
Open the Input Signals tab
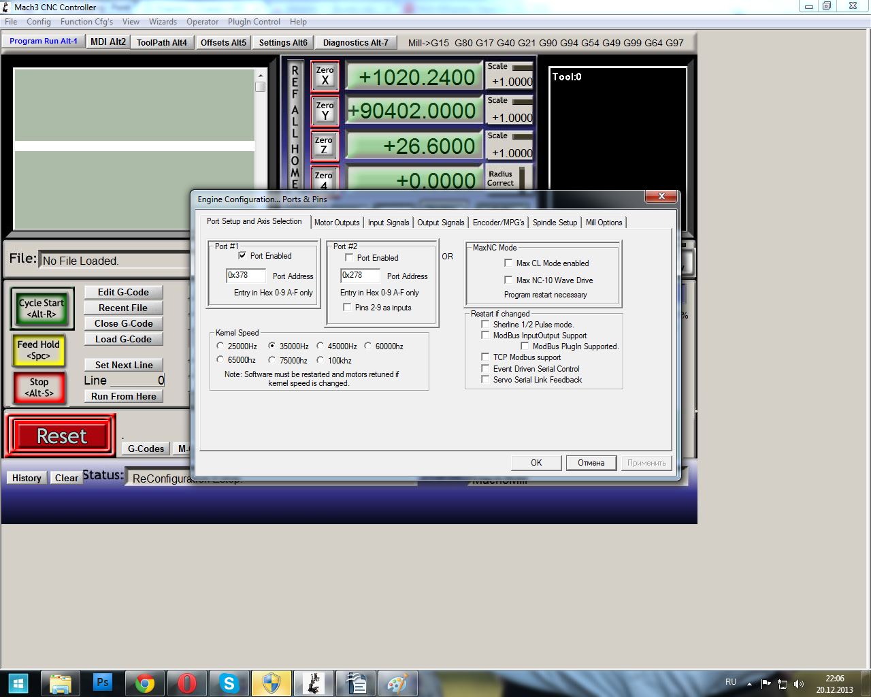point(389,223)
